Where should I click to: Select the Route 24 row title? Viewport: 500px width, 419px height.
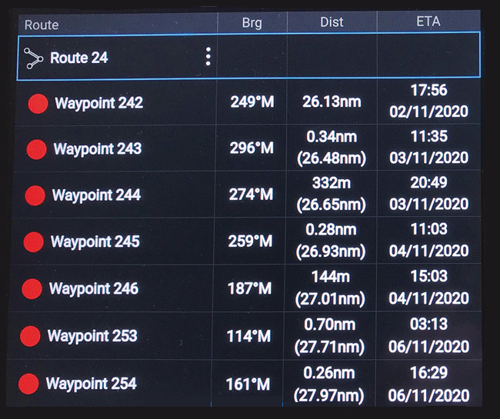79,58
